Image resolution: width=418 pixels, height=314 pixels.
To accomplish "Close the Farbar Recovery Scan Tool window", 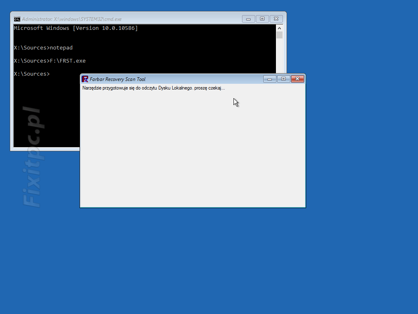I will (298, 79).
